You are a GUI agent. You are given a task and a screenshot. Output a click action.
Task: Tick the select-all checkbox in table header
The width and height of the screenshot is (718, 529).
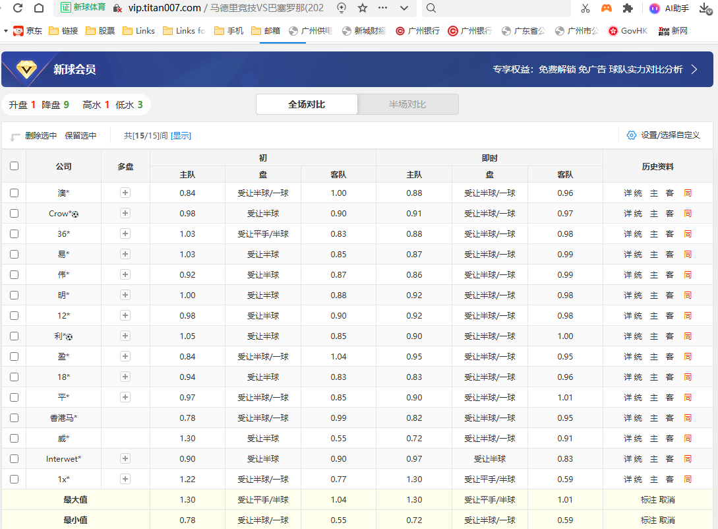click(x=14, y=166)
